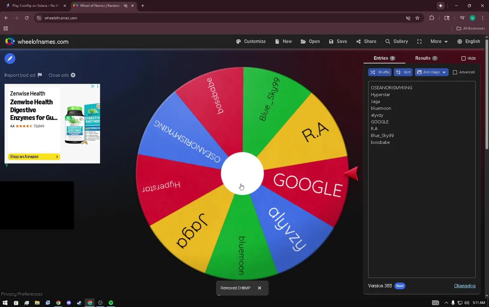Open the ad's three-dot options menu
Viewport: 489px width, 307px height.
(x=98, y=86)
